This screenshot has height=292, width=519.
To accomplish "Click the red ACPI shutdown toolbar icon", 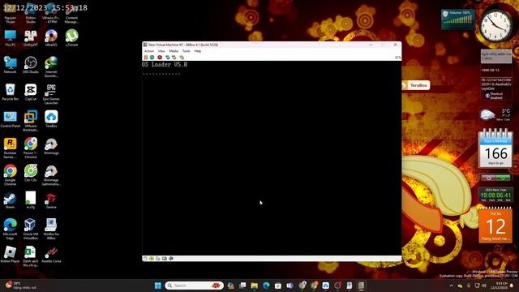I will pos(160,58).
